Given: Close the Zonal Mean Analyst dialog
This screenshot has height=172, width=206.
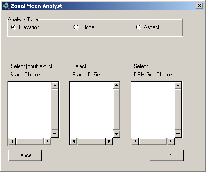Looking at the screenshot, I should (x=200, y=6).
